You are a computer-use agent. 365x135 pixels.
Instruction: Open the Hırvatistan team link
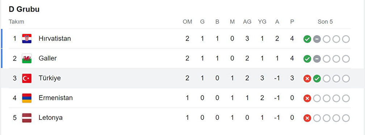tap(55, 39)
